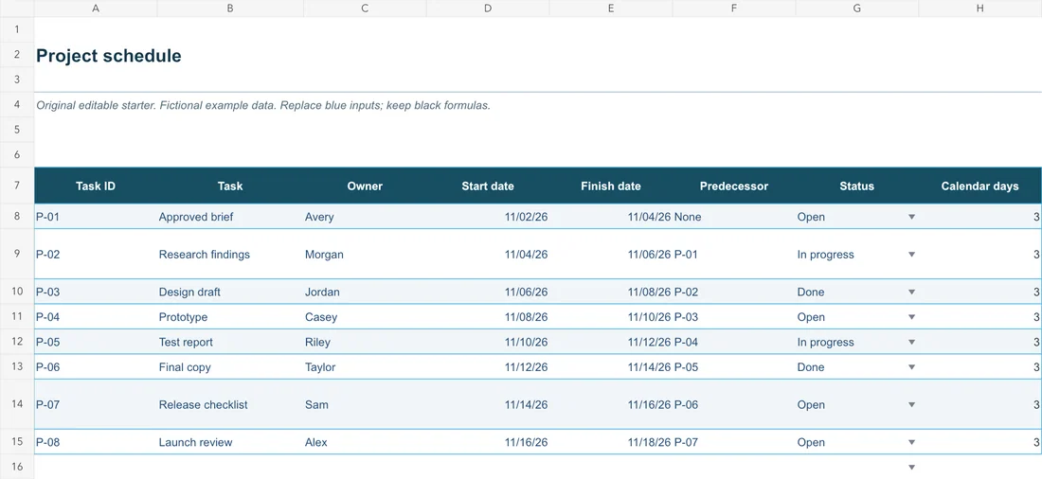Select the P-03 task ID cell
Viewport: 1042px width, 479px height.
[x=96, y=292]
